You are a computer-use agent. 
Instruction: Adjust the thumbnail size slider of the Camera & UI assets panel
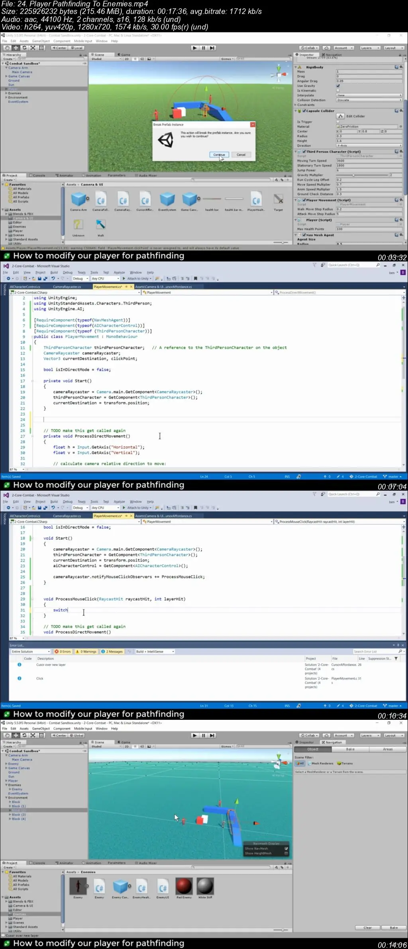point(283,242)
